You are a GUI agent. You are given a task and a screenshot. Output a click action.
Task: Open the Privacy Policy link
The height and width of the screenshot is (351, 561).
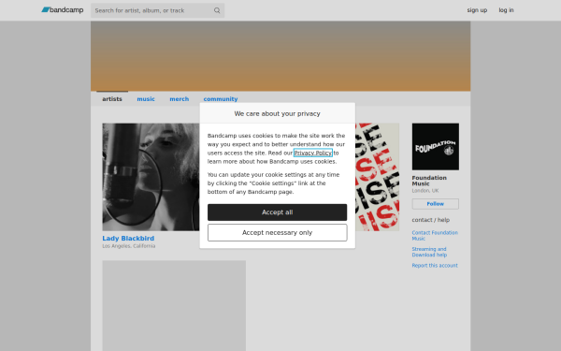point(312,153)
